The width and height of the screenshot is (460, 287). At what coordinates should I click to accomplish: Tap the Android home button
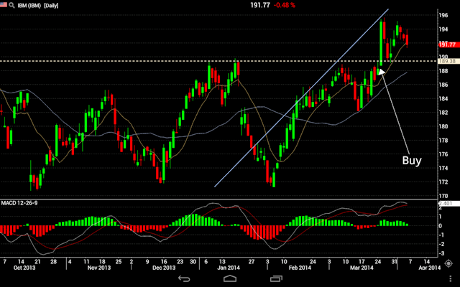(x=230, y=278)
